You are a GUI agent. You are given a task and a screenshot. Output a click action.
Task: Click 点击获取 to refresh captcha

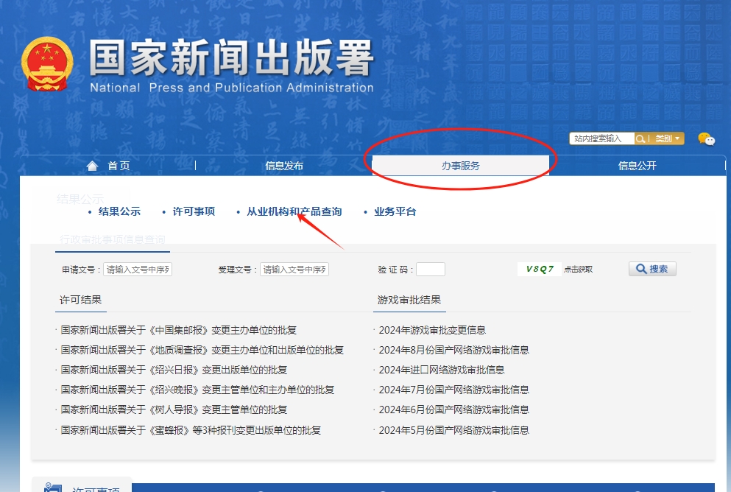click(x=578, y=270)
